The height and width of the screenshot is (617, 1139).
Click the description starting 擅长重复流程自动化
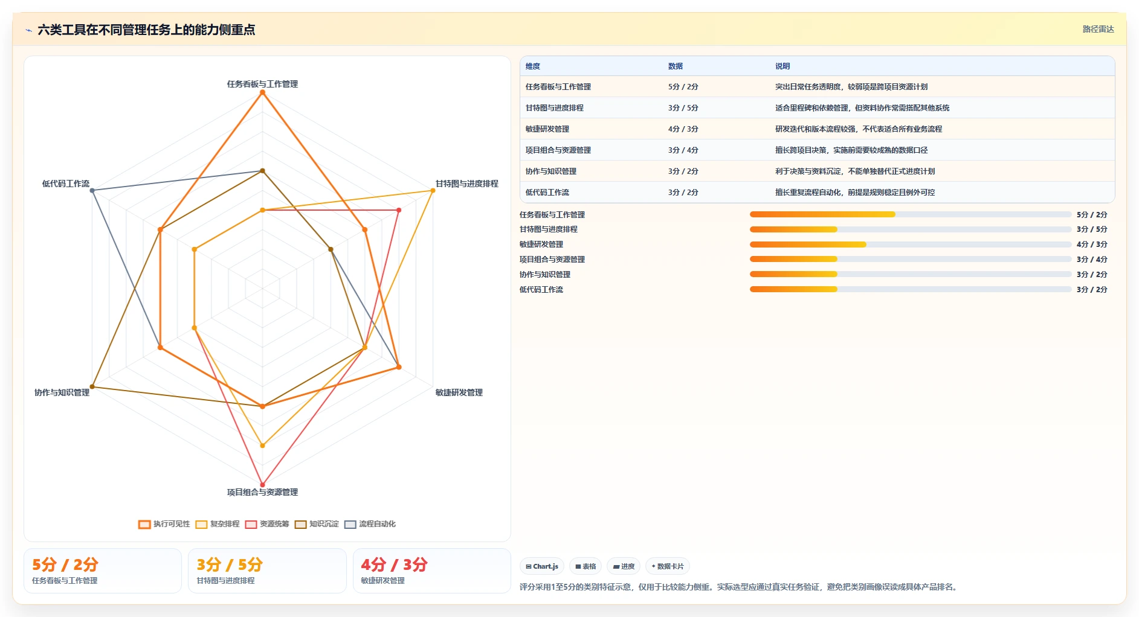coord(855,193)
